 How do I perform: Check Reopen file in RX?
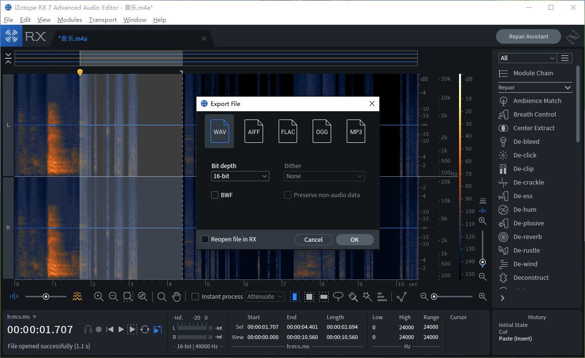pyautogui.click(x=205, y=239)
